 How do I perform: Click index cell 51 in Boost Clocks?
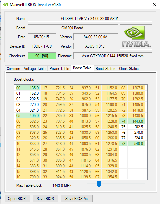[x=97, y=88]
